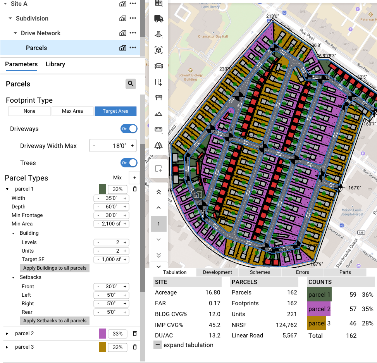The width and height of the screenshot is (377, 363).
Task: Select Max Area footprint type
Action: [x=72, y=111]
